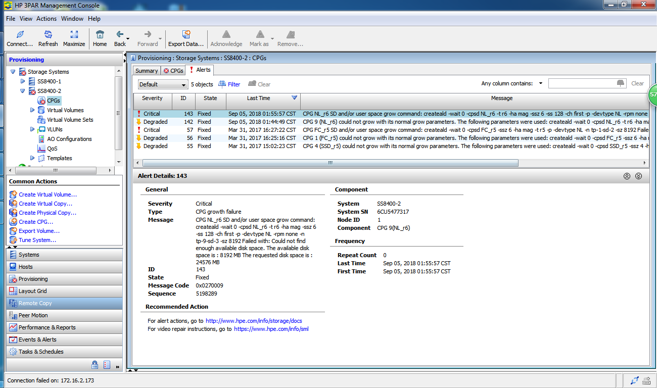Select the CPGs tree item
The image size is (657, 388).
54,101
